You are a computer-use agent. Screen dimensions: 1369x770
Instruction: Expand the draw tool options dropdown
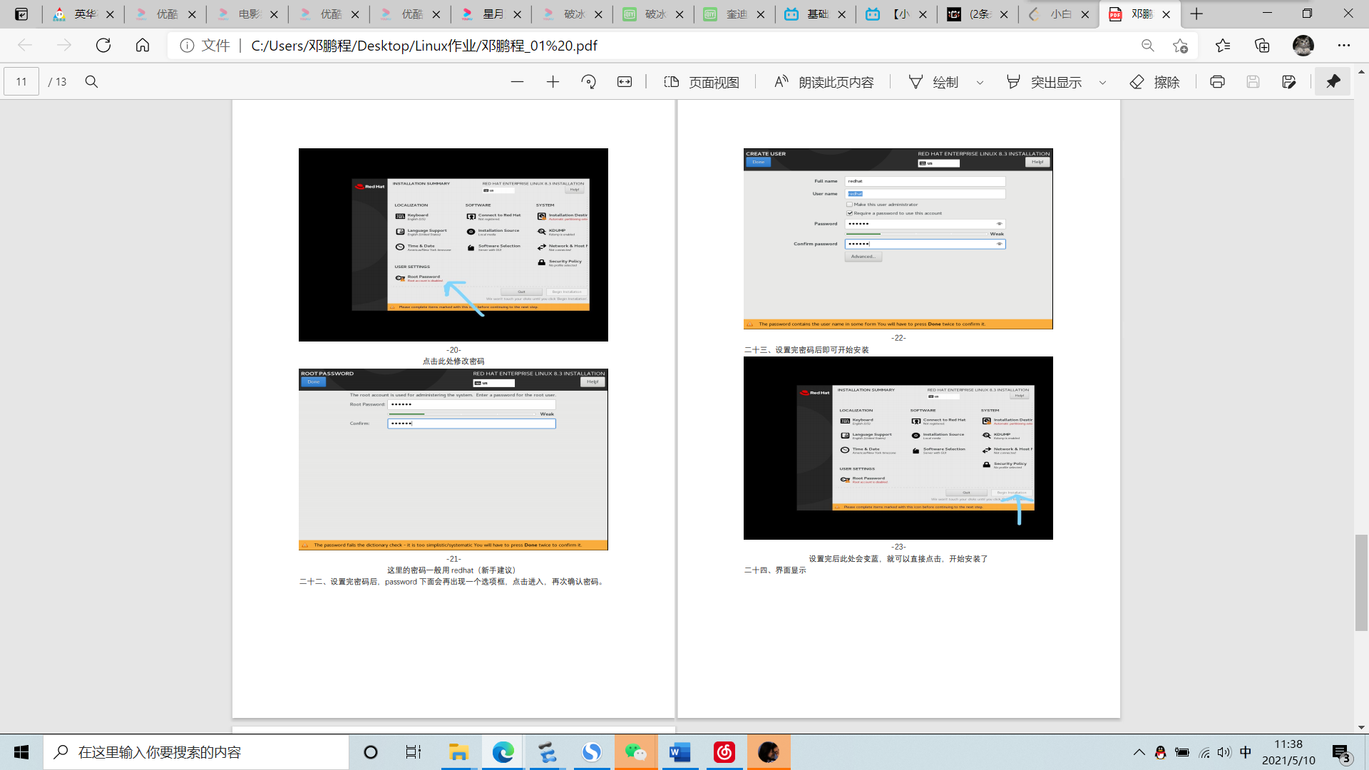click(x=980, y=83)
